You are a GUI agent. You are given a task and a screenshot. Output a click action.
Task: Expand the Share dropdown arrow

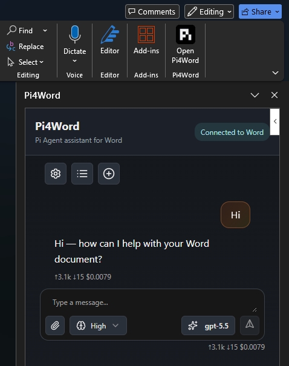278,11
